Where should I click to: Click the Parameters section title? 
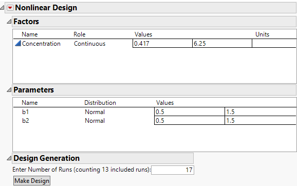[33, 90]
